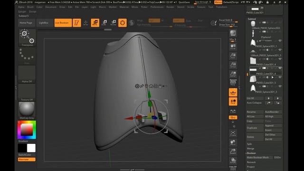Open the Dots stroke picker
The height and width of the screenshot is (171, 304).
tap(27, 56)
